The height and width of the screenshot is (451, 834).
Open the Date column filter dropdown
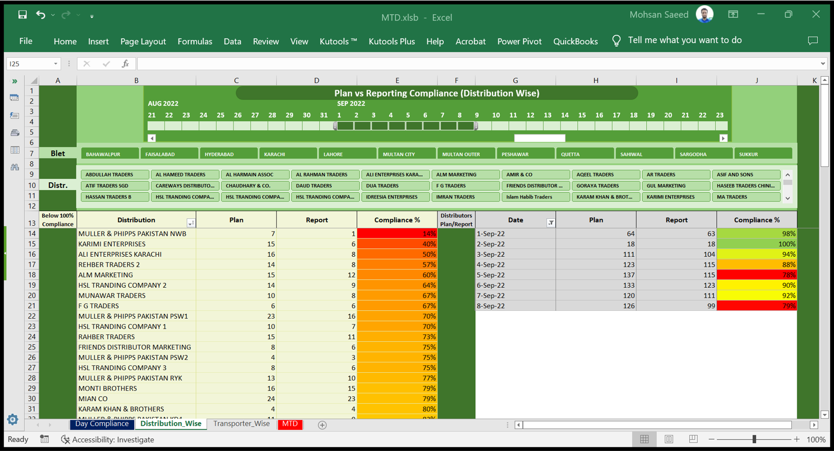[x=551, y=223]
